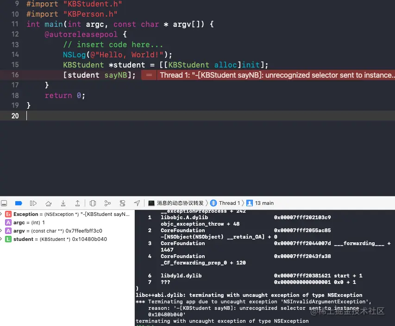Click the "// insert code here..." comment

point(113,44)
